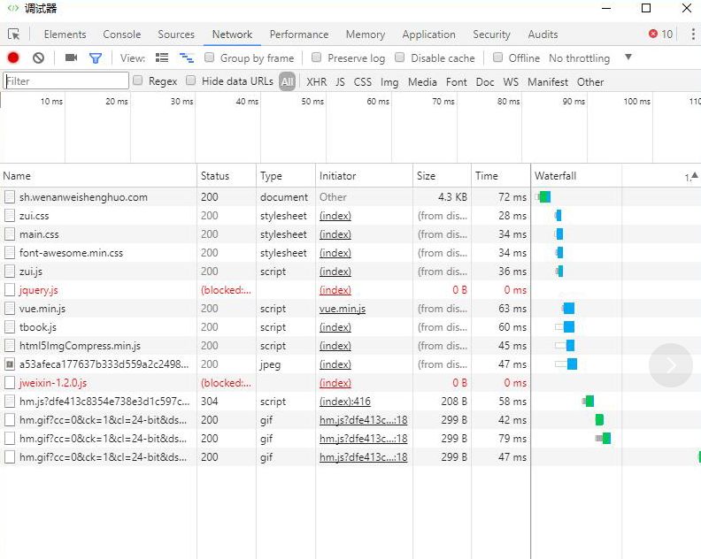This screenshot has height=559, width=701.
Task: Toggle the blue filter funnel icon
Action: [96, 58]
